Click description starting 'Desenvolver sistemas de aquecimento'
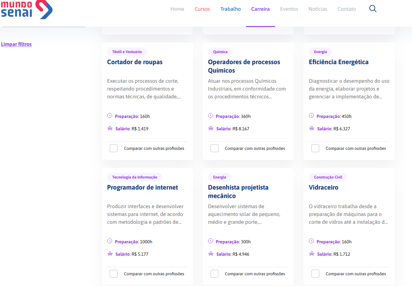Viewport: 412px width, 286px height. coord(244,214)
